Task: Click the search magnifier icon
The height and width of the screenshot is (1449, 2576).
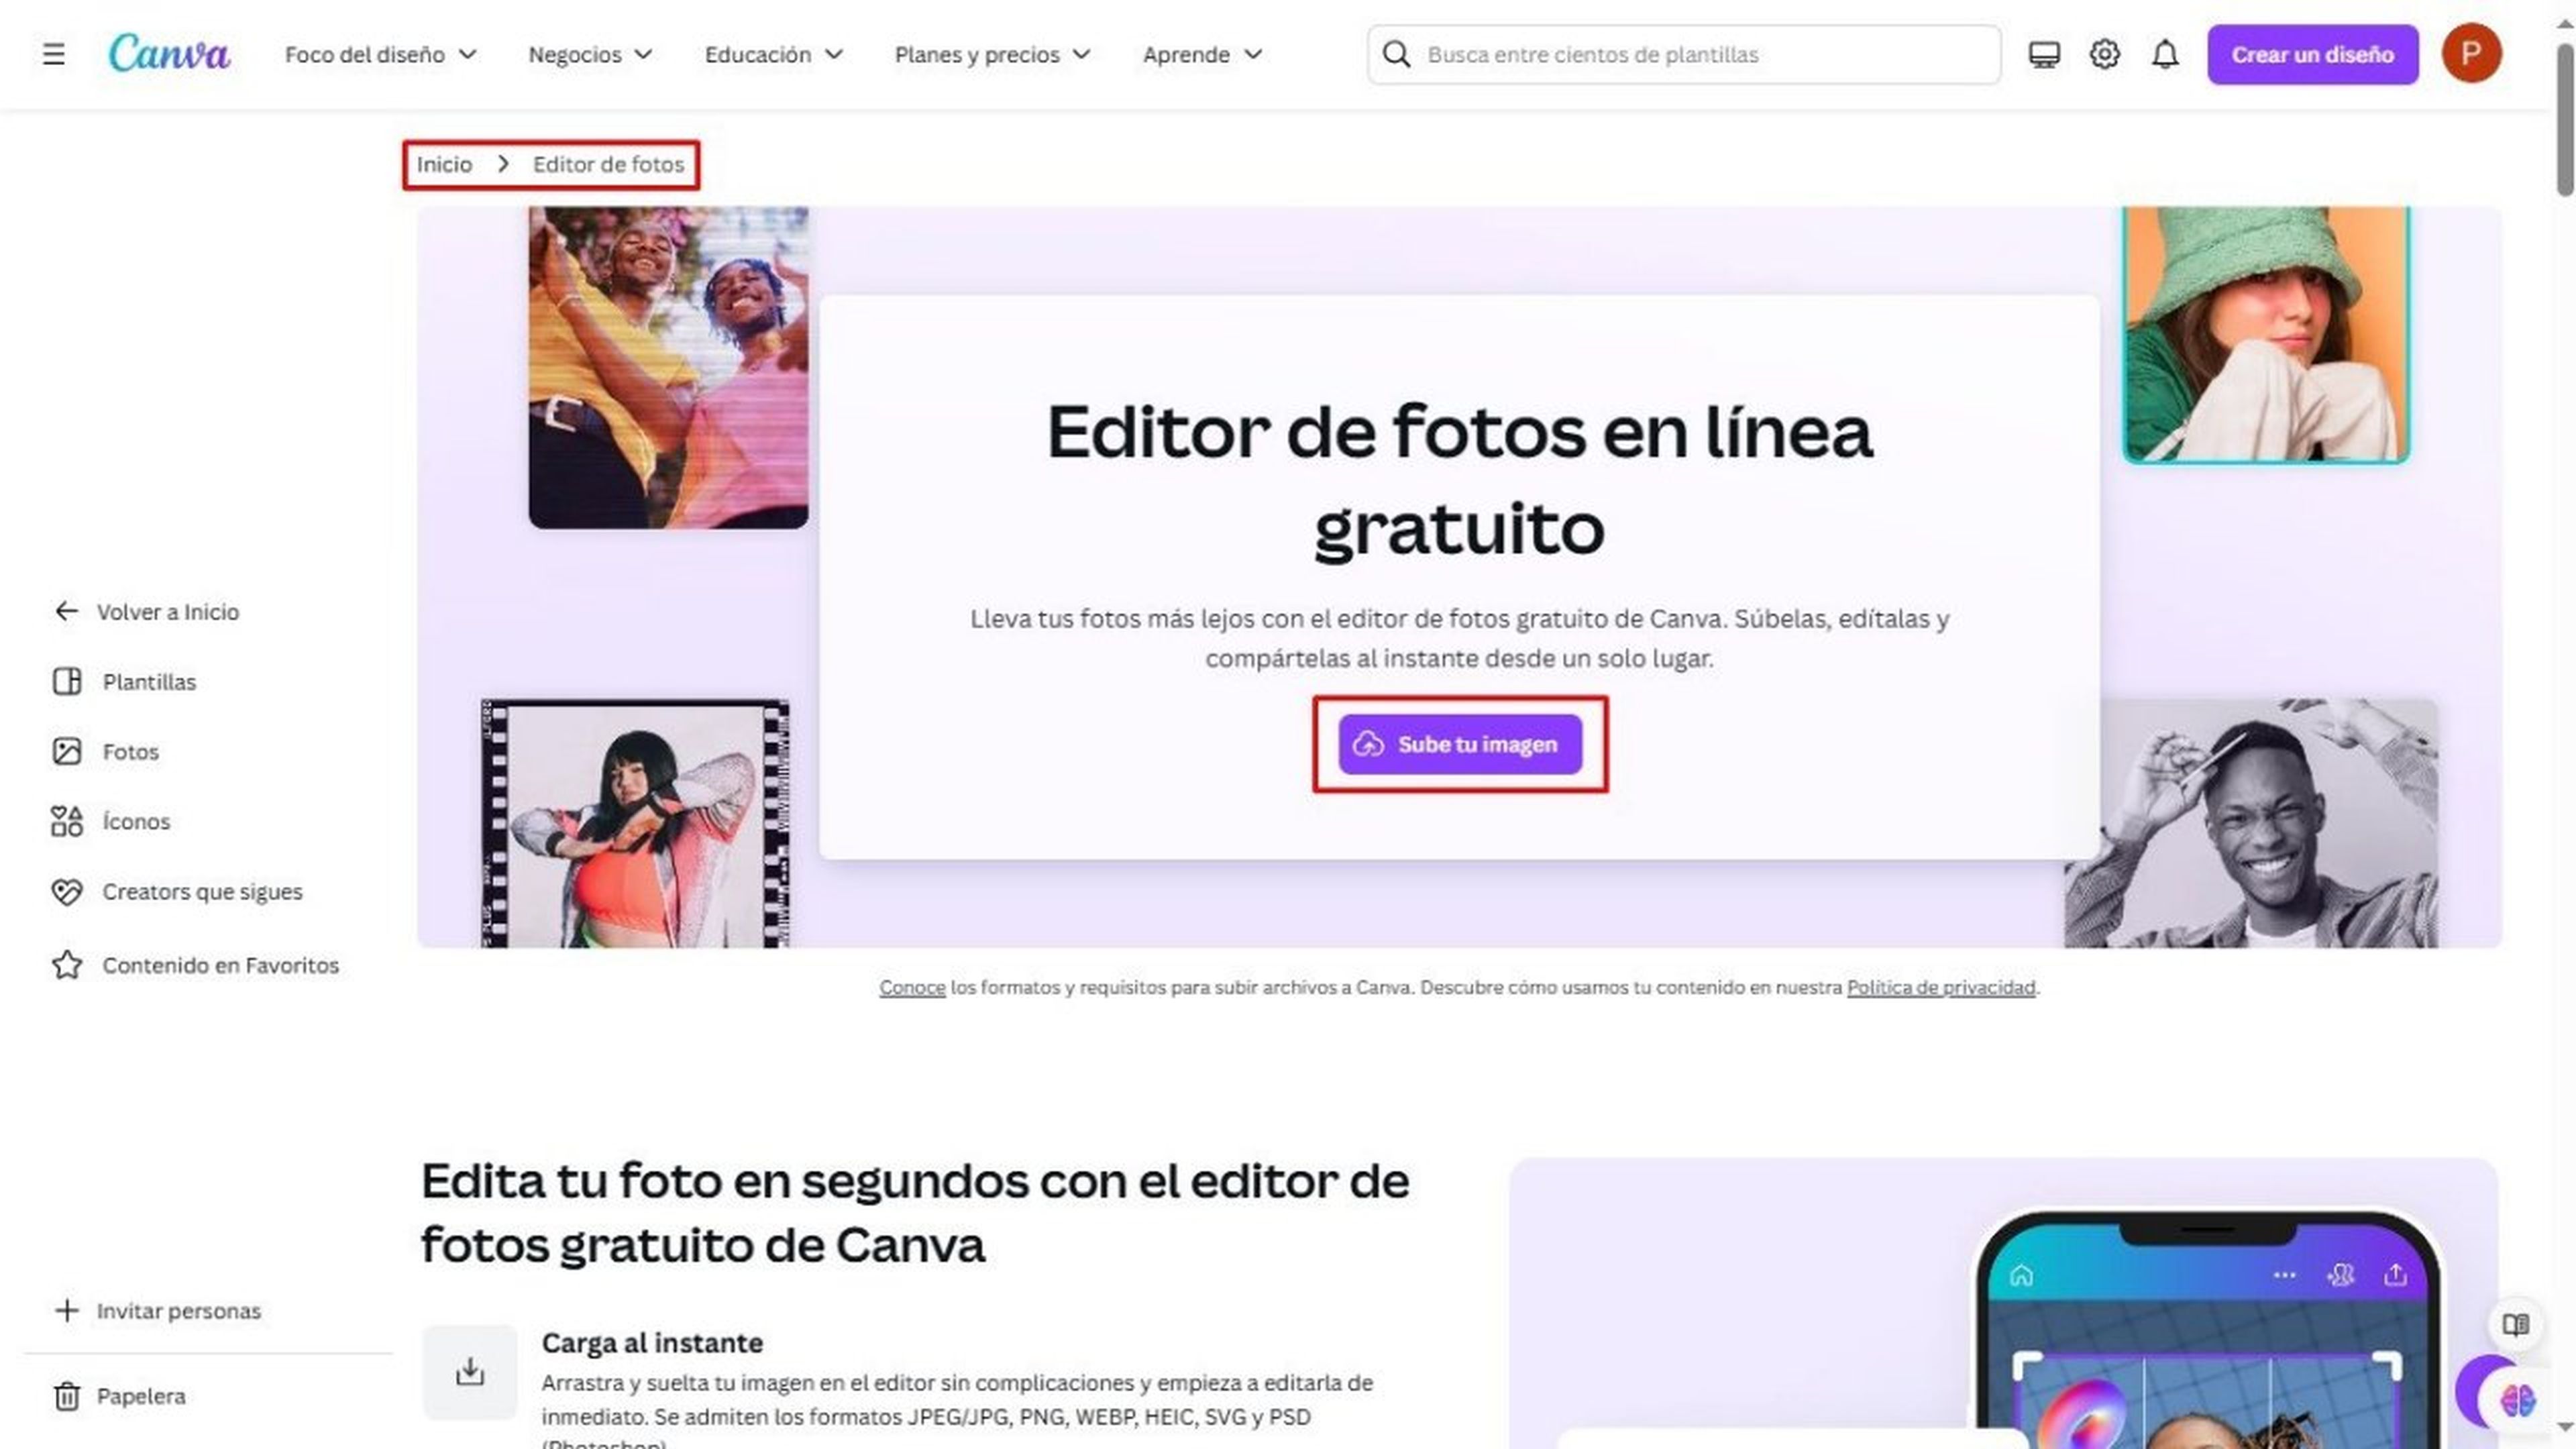Action: tap(1396, 54)
